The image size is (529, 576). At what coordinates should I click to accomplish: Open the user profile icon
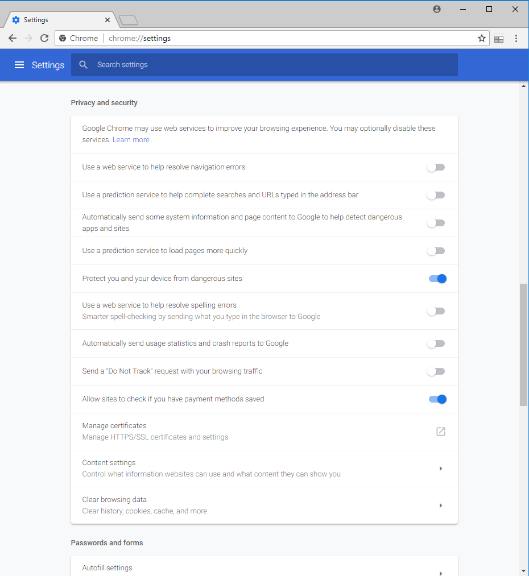click(437, 9)
